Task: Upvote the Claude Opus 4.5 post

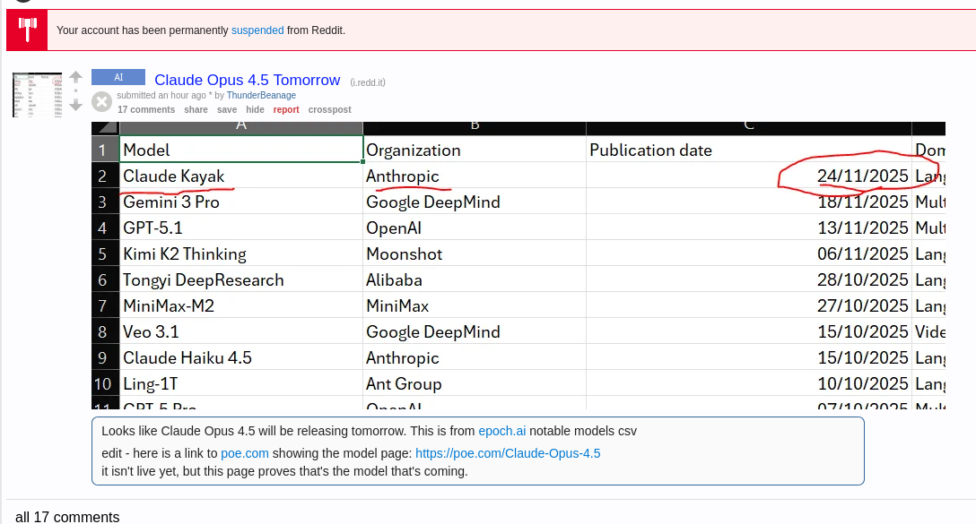Action: tap(76, 78)
